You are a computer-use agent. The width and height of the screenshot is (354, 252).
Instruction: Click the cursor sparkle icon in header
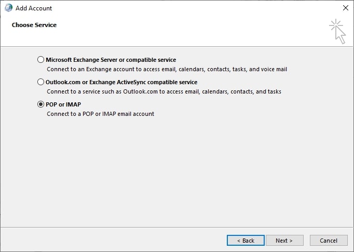(337, 31)
